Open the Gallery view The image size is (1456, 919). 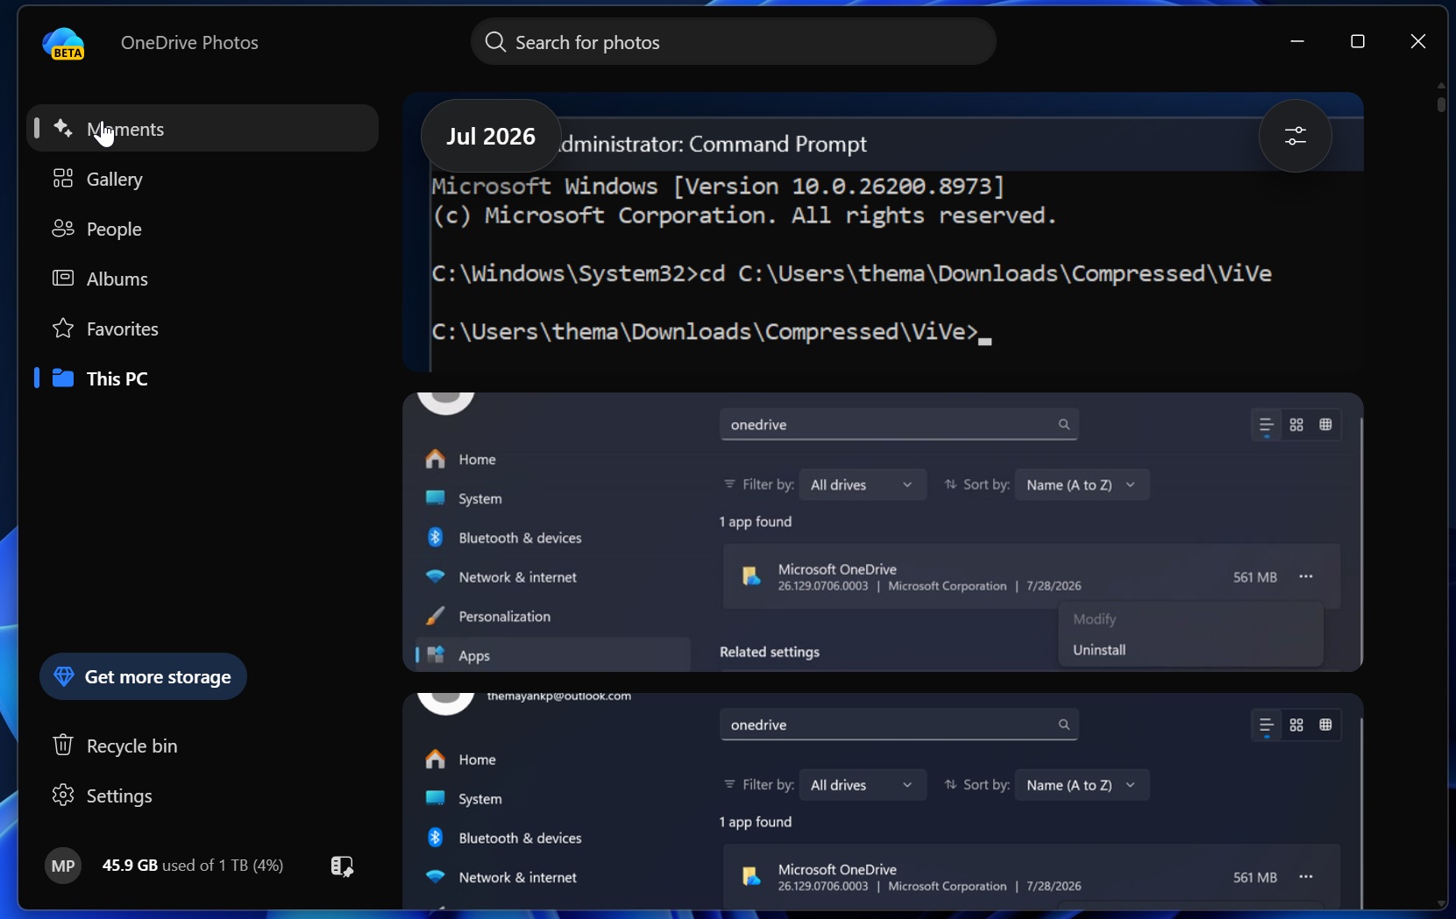pos(202,179)
